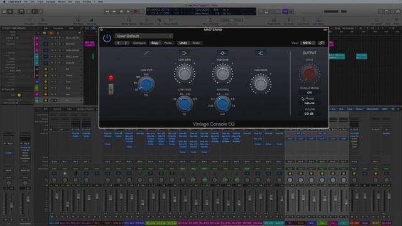Click the red round button on EQ left
The height and width of the screenshot is (226, 402).
111,78
